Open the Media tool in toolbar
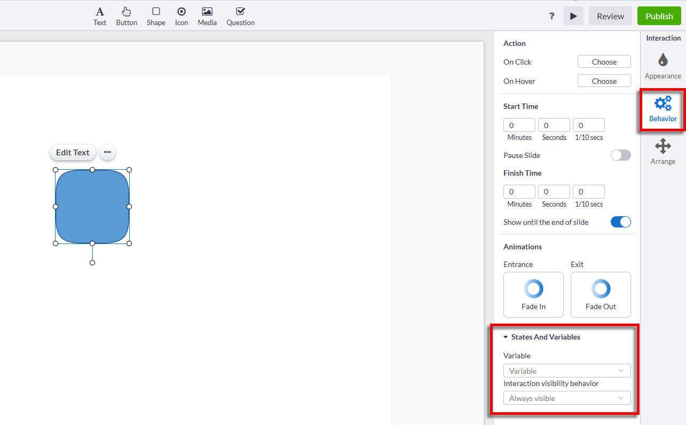 [x=207, y=17]
